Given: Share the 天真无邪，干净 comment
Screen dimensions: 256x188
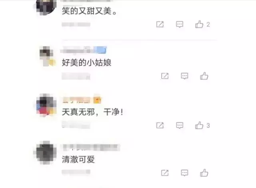Looking at the screenshot, I should (x=160, y=125).
